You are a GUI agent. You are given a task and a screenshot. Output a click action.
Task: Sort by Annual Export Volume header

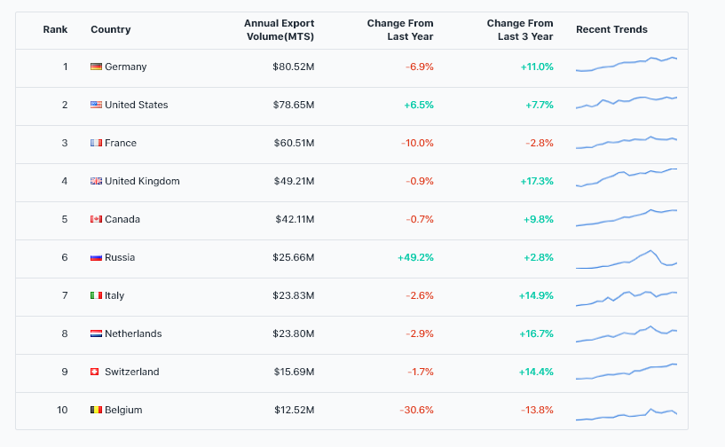pos(279,29)
